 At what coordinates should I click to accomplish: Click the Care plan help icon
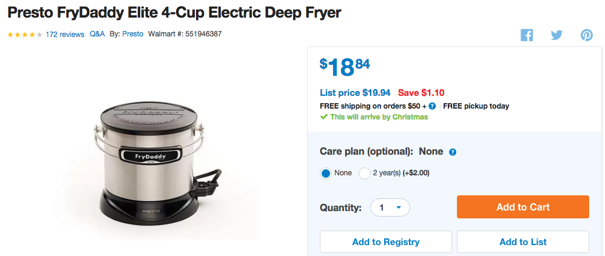pyautogui.click(x=453, y=152)
